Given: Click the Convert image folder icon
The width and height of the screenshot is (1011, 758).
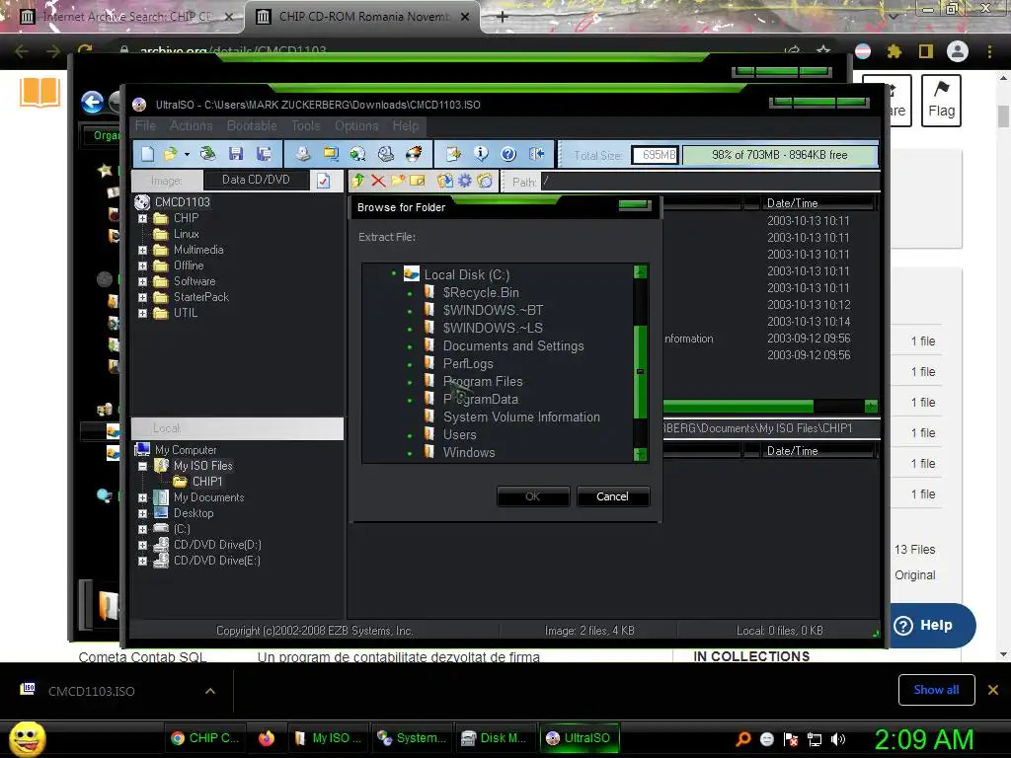Looking at the screenshot, I should 331,154.
